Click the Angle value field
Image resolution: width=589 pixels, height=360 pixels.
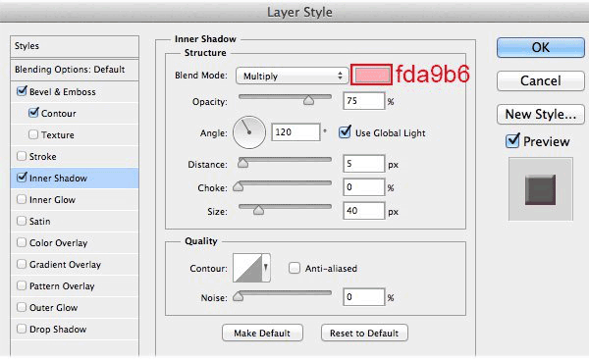tap(295, 132)
